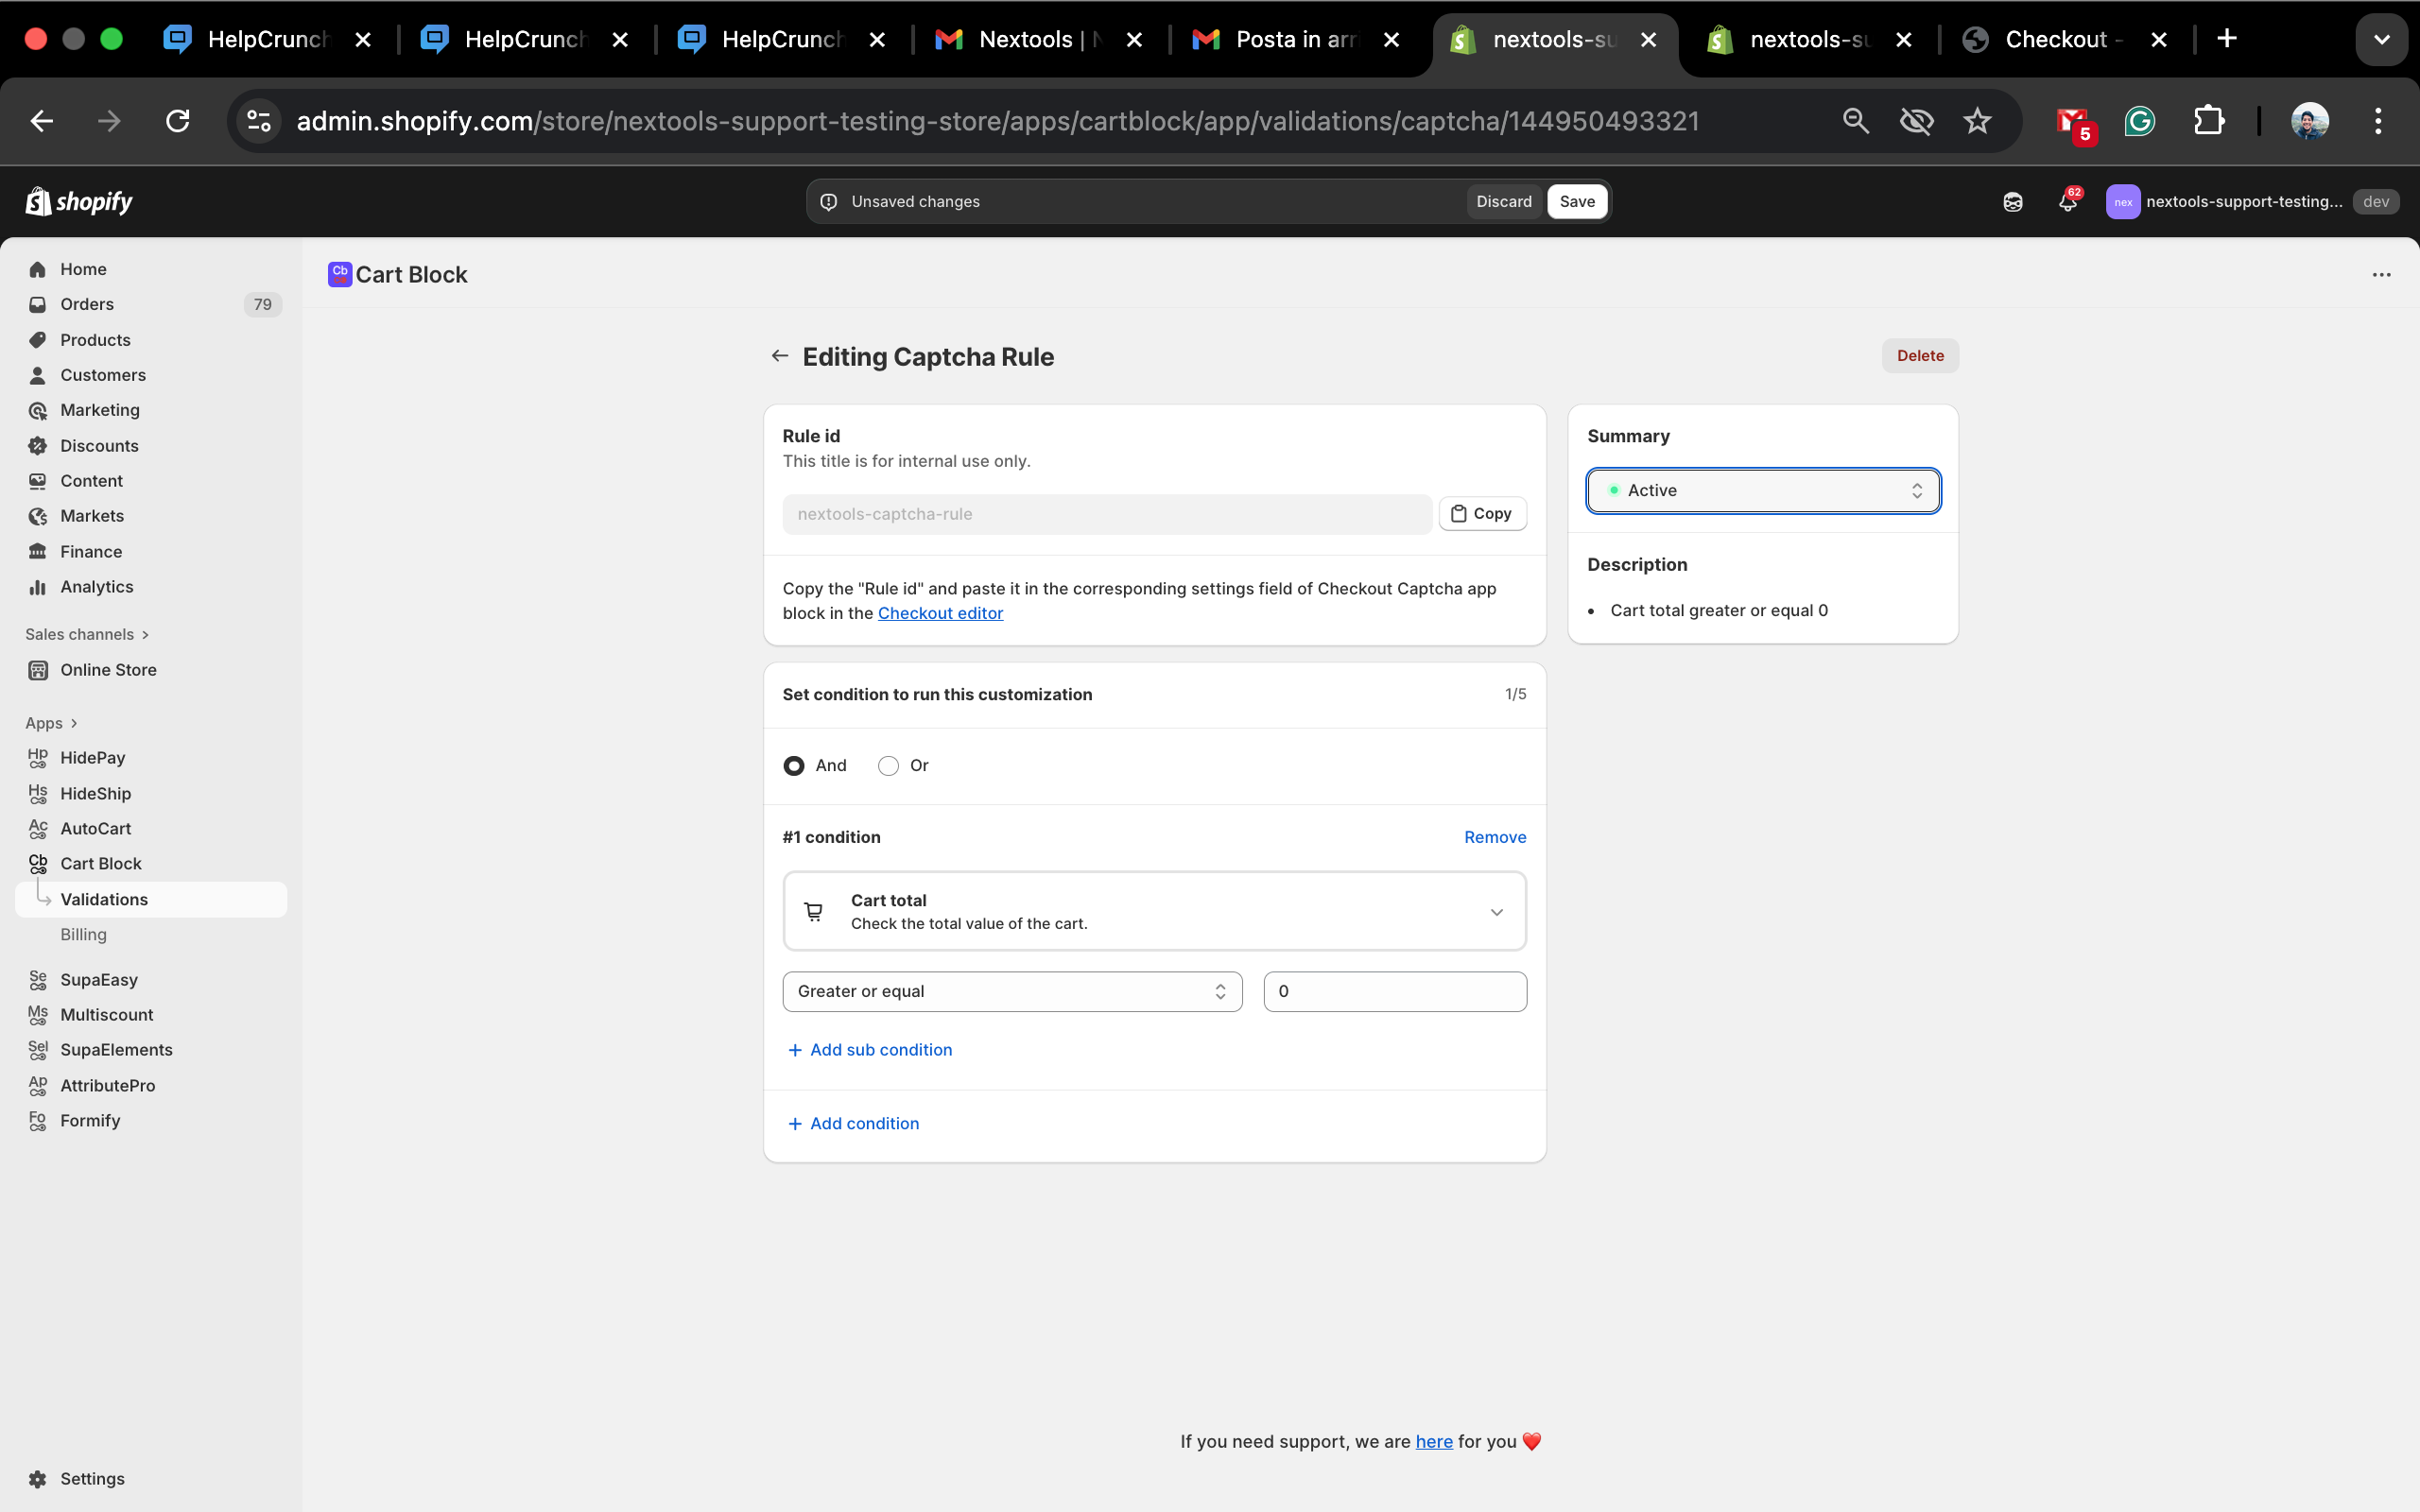This screenshot has height=1512, width=2420.
Task: Copy the Rule id
Action: (x=1482, y=513)
